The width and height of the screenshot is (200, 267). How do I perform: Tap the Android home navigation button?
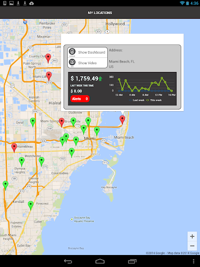pos(100,261)
